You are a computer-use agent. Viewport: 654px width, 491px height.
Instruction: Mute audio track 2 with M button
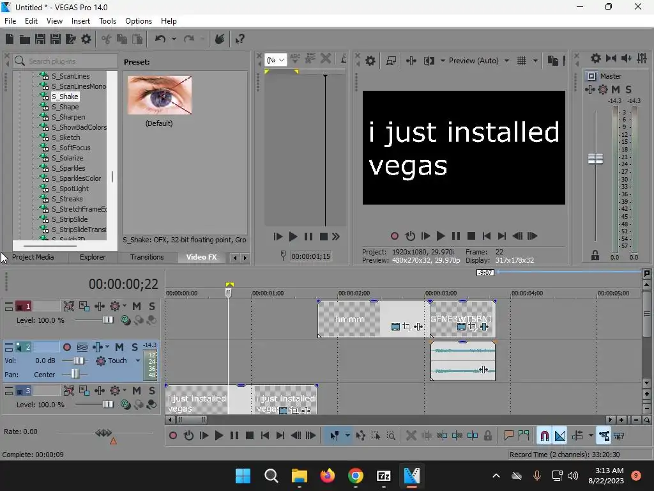coord(119,347)
